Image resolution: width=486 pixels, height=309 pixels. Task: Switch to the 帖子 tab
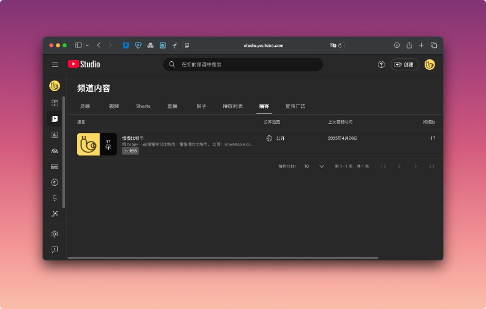point(202,106)
